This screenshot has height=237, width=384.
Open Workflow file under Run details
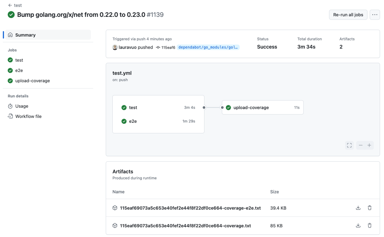[x=28, y=116]
